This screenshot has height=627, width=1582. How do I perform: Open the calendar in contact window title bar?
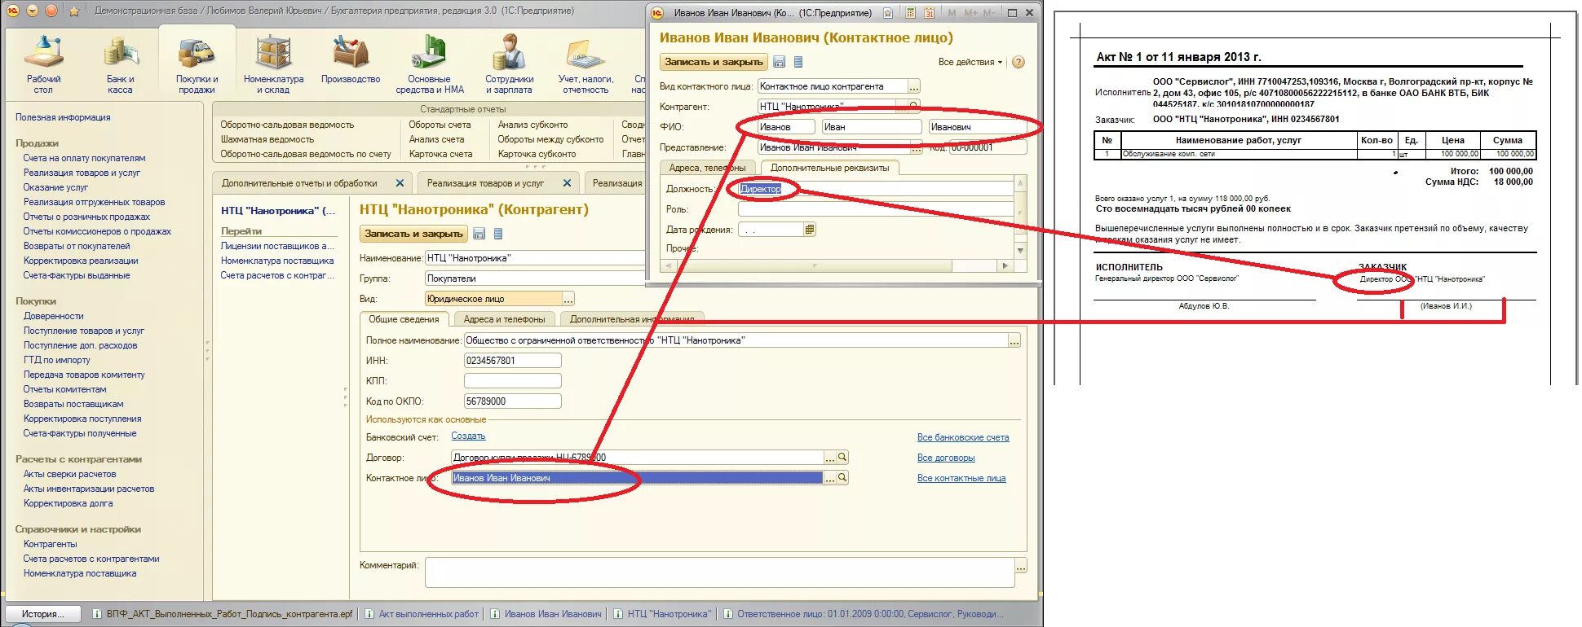(x=929, y=13)
